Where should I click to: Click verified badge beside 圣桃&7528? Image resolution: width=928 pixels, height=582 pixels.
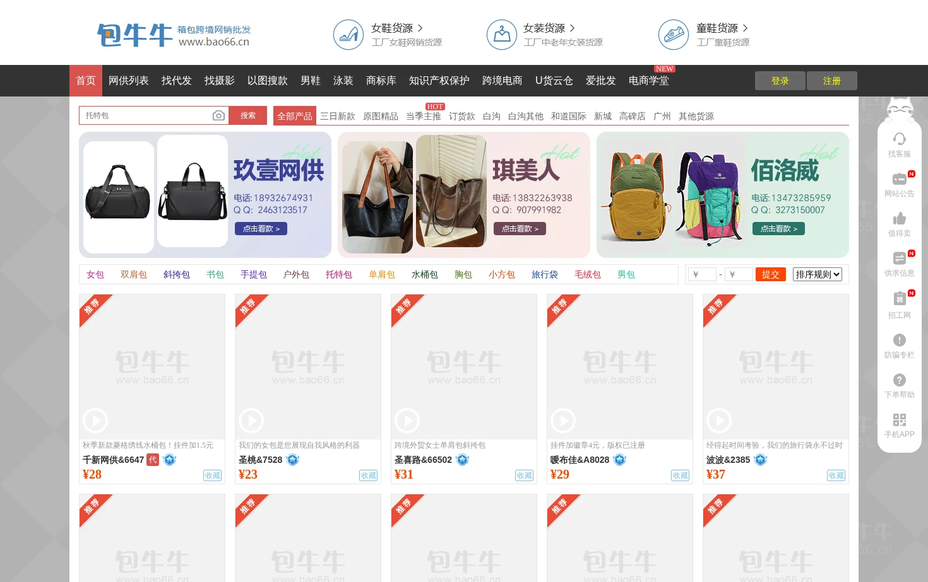[292, 460]
